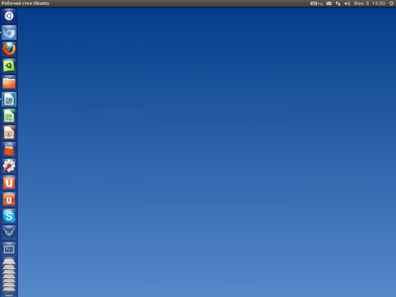Open the sound volume indicator

(x=347, y=3)
